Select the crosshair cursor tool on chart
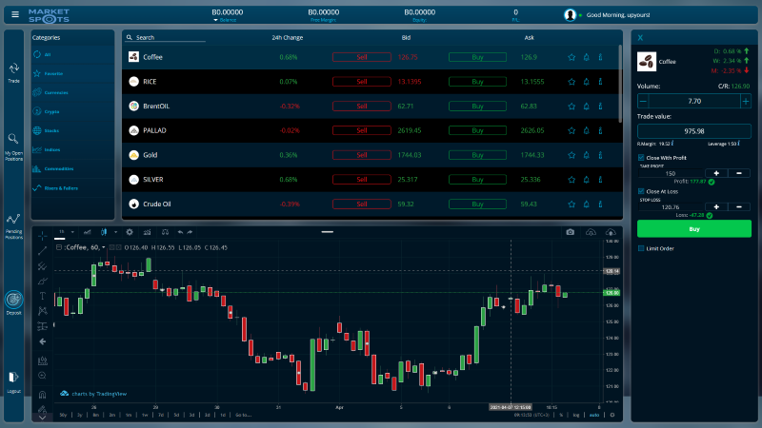The width and height of the screenshot is (762, 428). pyautogui.click(x=43, y=235)
